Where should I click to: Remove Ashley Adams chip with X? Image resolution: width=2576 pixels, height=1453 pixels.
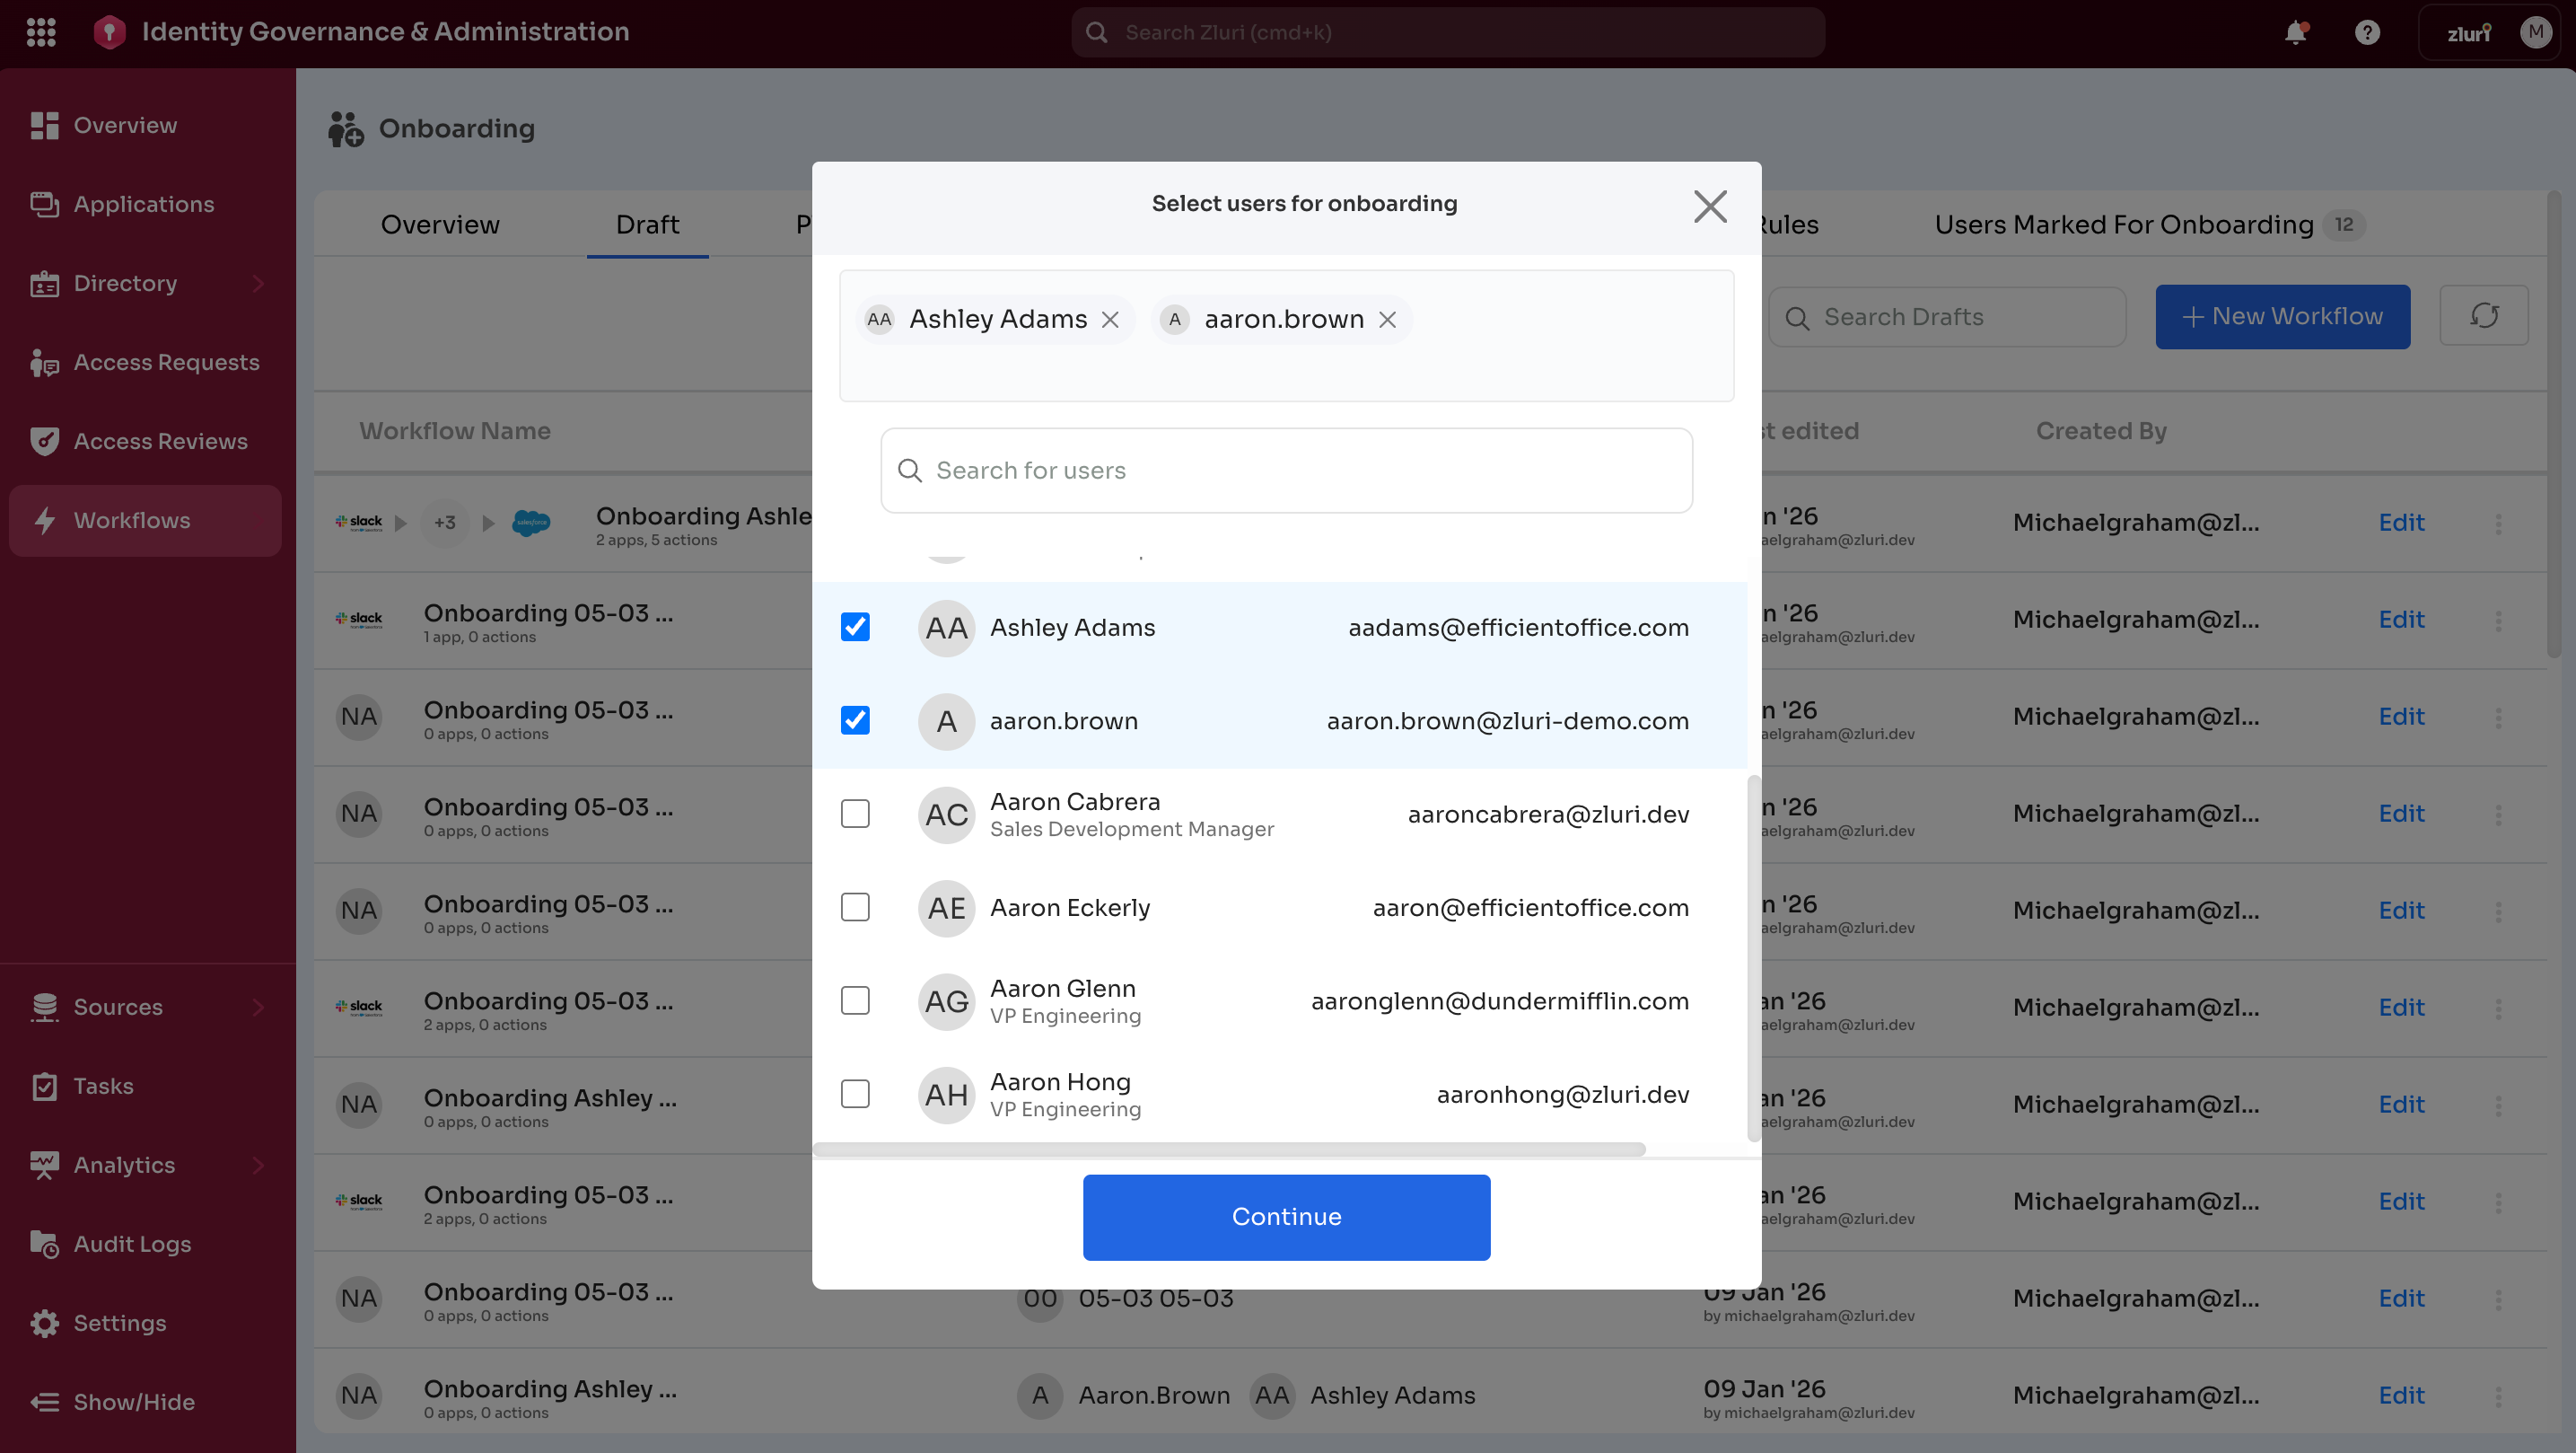(1110, 321)
